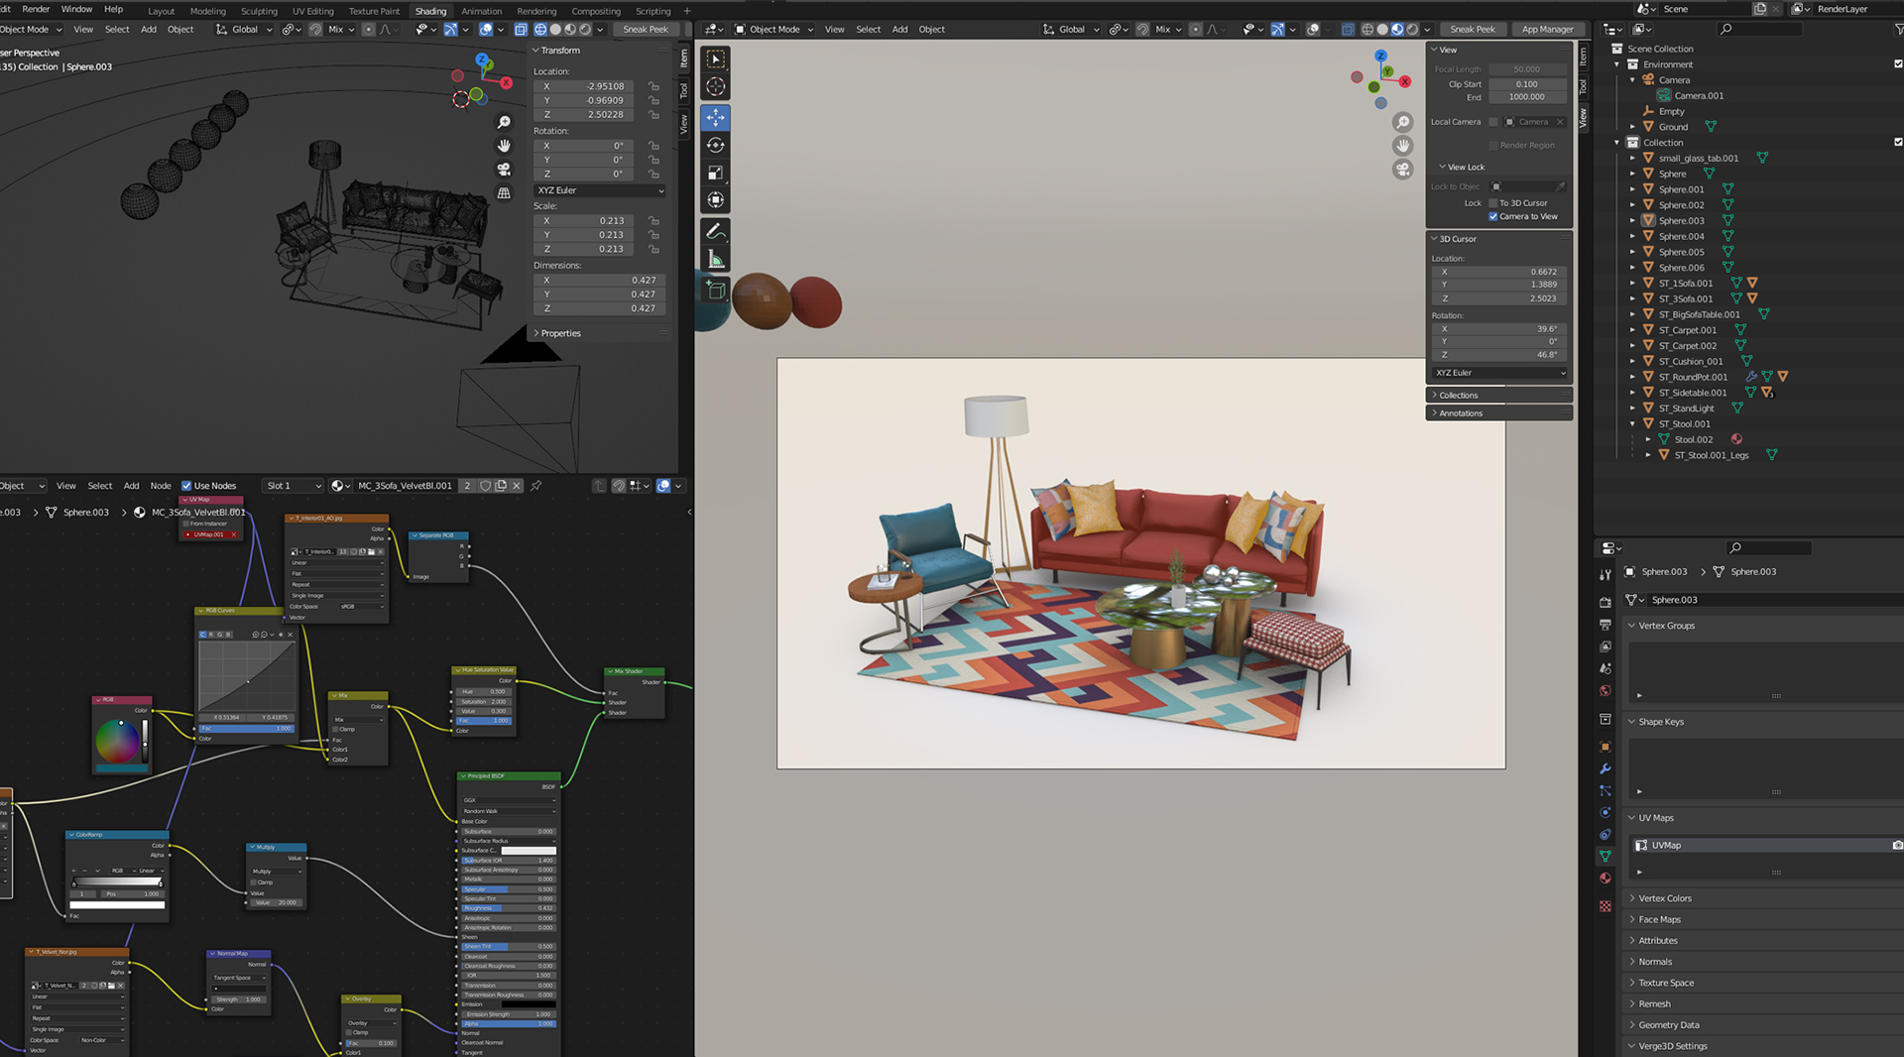The width and height of the screenshot is (1904, 1057).
Task: Open the Object properties orange square tab
Action: point(1606,746)
